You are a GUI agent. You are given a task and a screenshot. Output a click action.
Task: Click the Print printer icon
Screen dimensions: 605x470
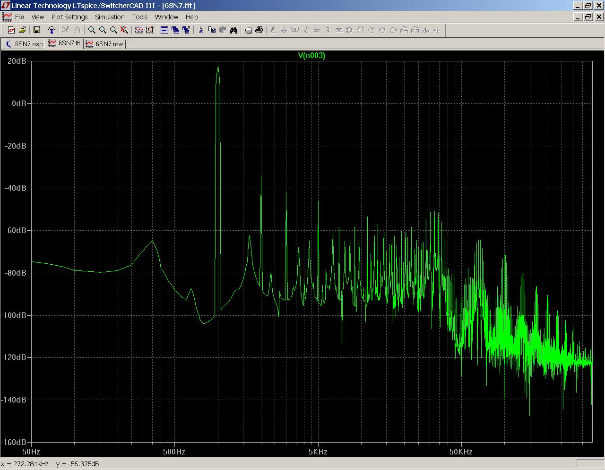[x=259, y=30]
